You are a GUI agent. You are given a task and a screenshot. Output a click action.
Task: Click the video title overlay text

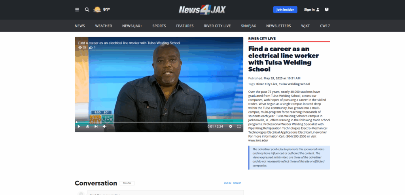129,43
